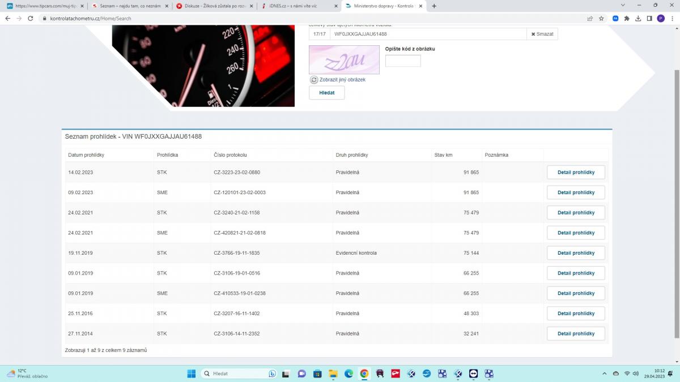Open File Explorer from the taskbar

click(x=333, y=374)
